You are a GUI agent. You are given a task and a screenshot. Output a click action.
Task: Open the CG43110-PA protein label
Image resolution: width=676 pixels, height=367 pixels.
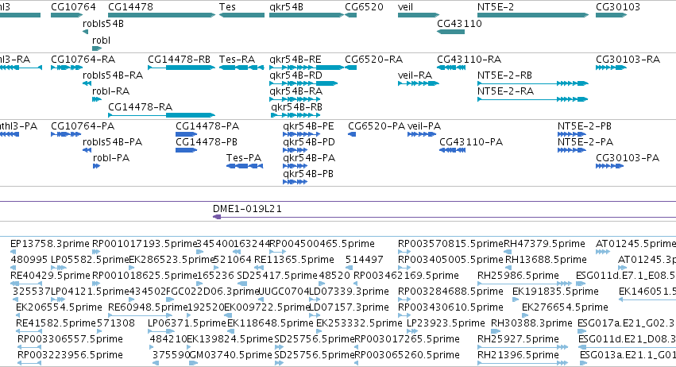click(x=471, y=142)
